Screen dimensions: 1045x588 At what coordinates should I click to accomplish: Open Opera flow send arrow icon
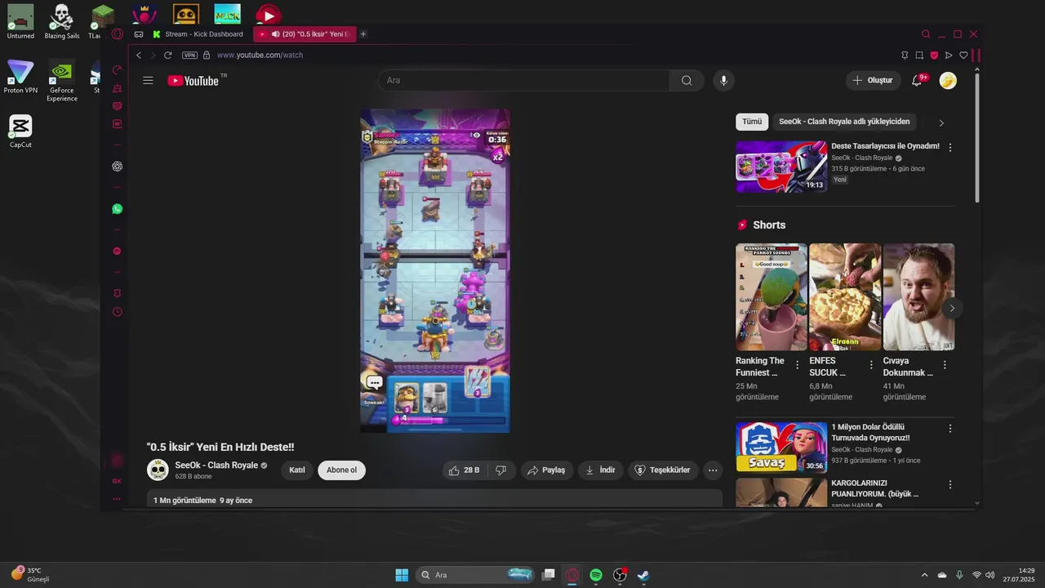[949, 56]
